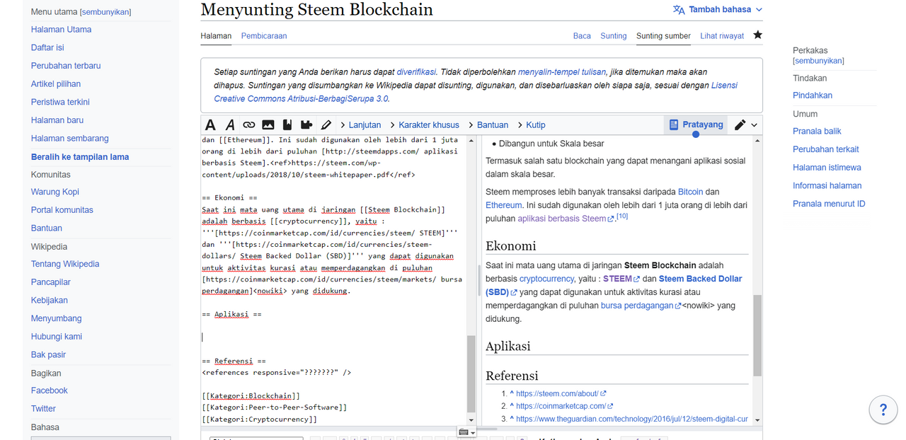
Task: Open Menyumbang sidebar link
Action: click(x=57, y=318)
